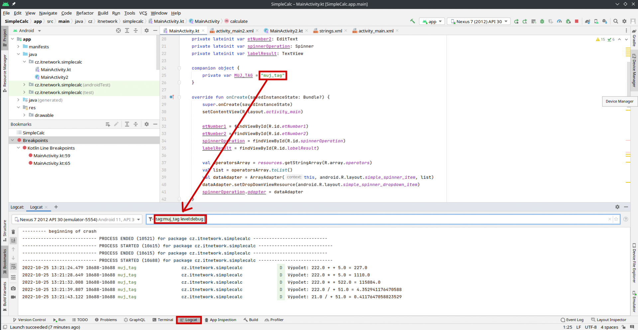Open the Event Log button
Screen dimensions: 638x330
click(x=572, y=320)
